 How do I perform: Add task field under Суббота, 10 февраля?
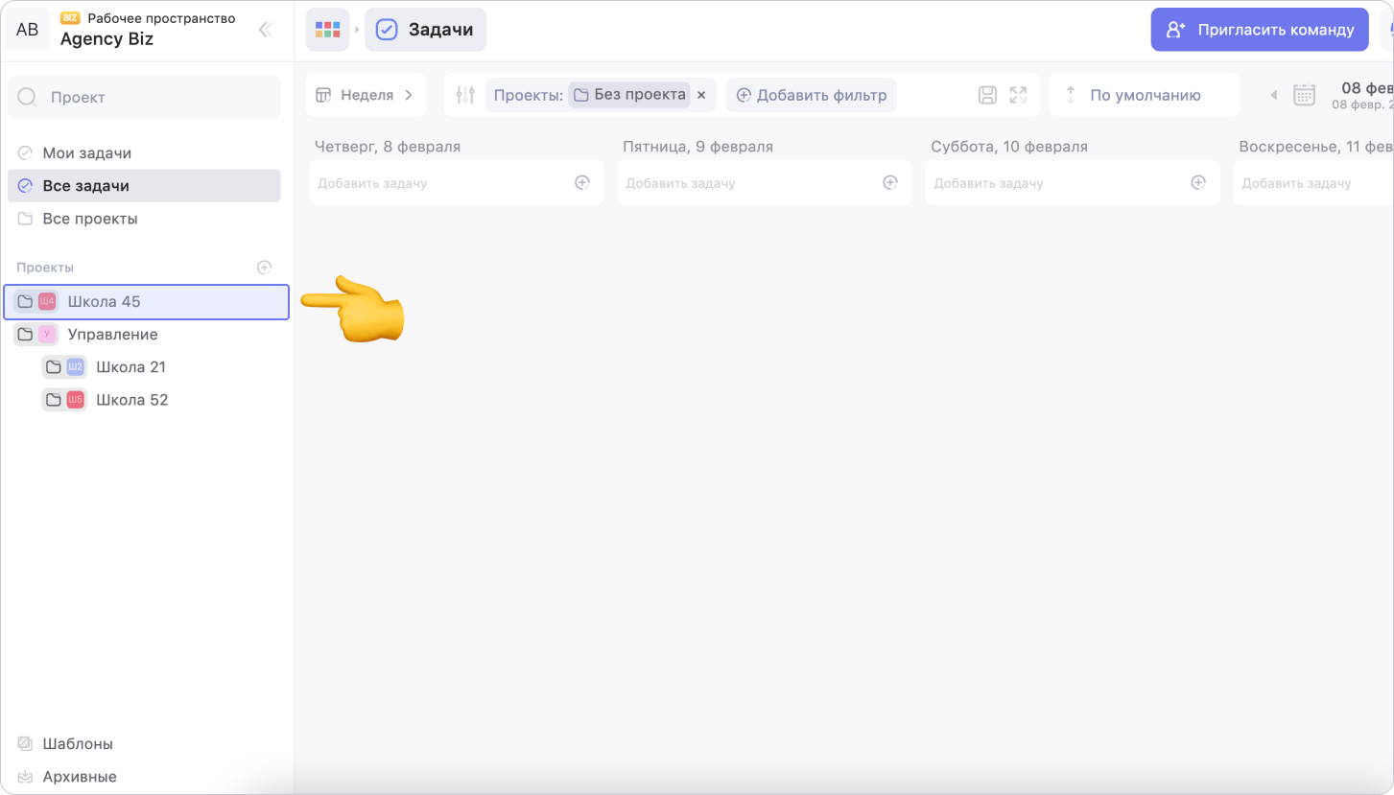(x=1073, y=182)
